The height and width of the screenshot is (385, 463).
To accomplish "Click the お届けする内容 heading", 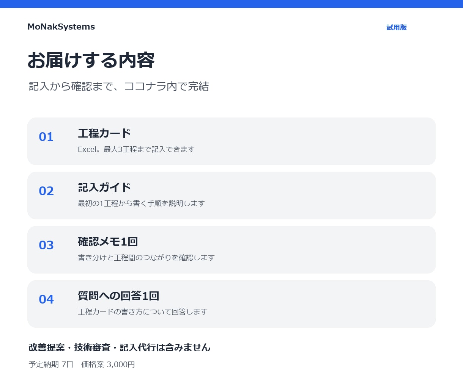I will 91,60.
